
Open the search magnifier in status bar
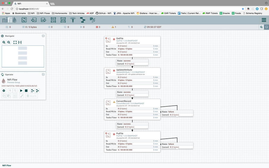[261, 27]
